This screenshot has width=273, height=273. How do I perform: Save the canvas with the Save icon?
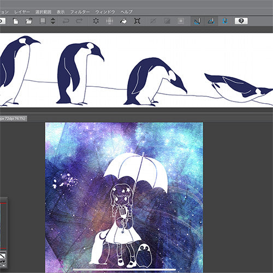pyautogui.click(x=43, y=21)
